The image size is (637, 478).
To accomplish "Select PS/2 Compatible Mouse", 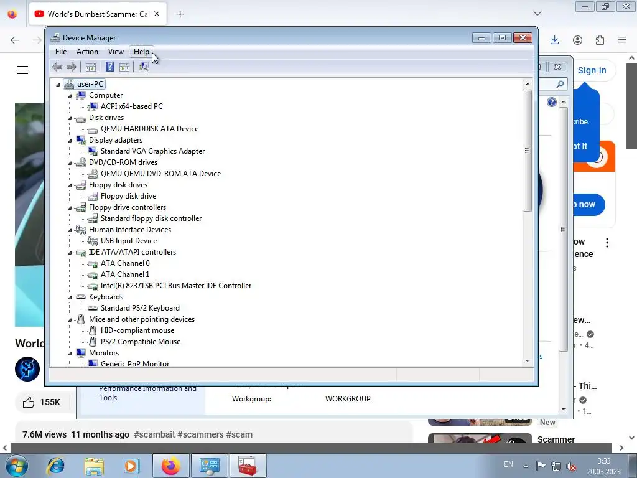I will tap(141, 342).
